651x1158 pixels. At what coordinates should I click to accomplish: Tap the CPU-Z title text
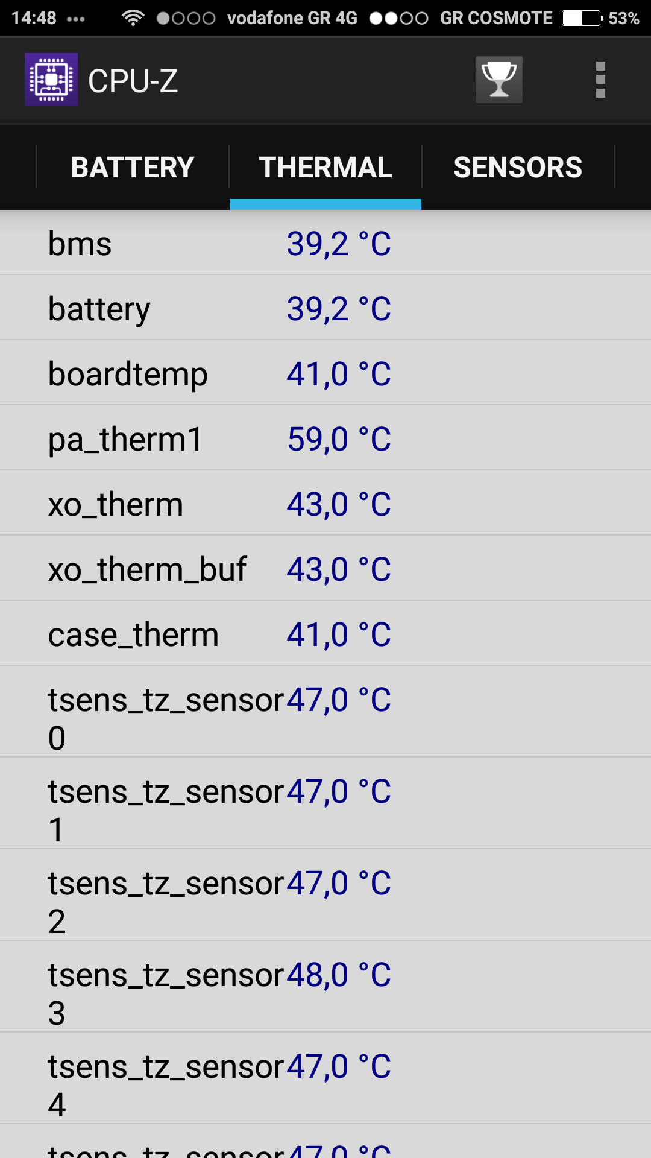pyautogui.click(x=133, y=81)
